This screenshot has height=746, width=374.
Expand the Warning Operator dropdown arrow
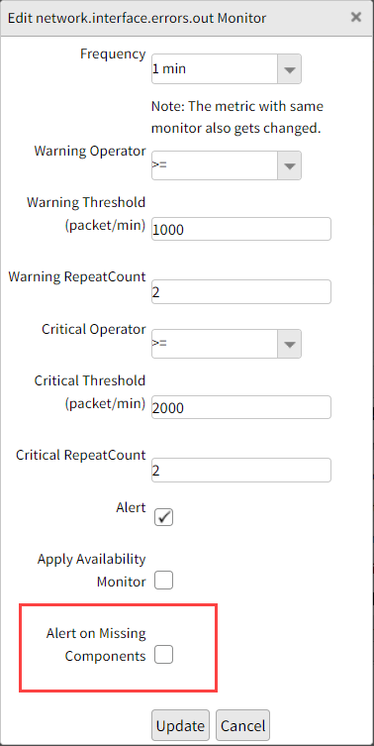(x=290, y=165)
